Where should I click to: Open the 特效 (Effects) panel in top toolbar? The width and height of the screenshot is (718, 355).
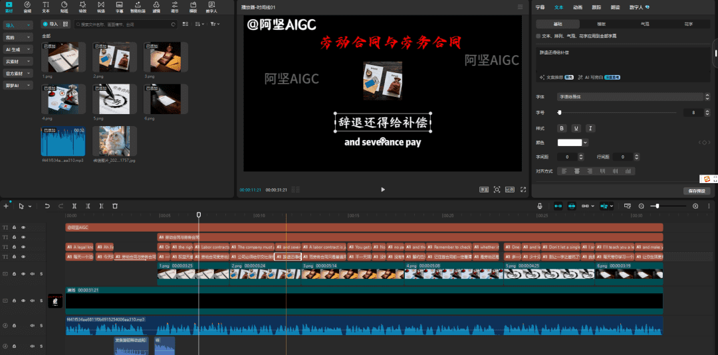click(x=82, y=7)
